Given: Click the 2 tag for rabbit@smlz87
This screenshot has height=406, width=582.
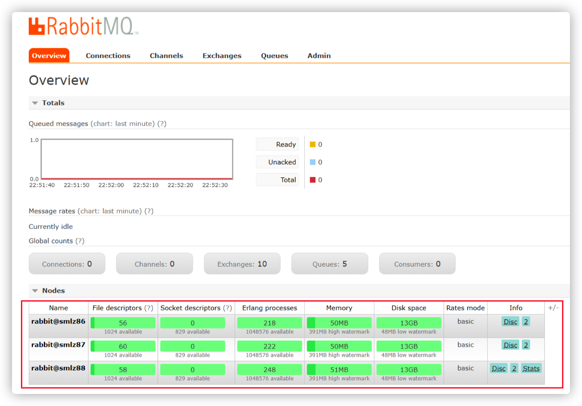Looking at the screenshot, I should [526, 345].
